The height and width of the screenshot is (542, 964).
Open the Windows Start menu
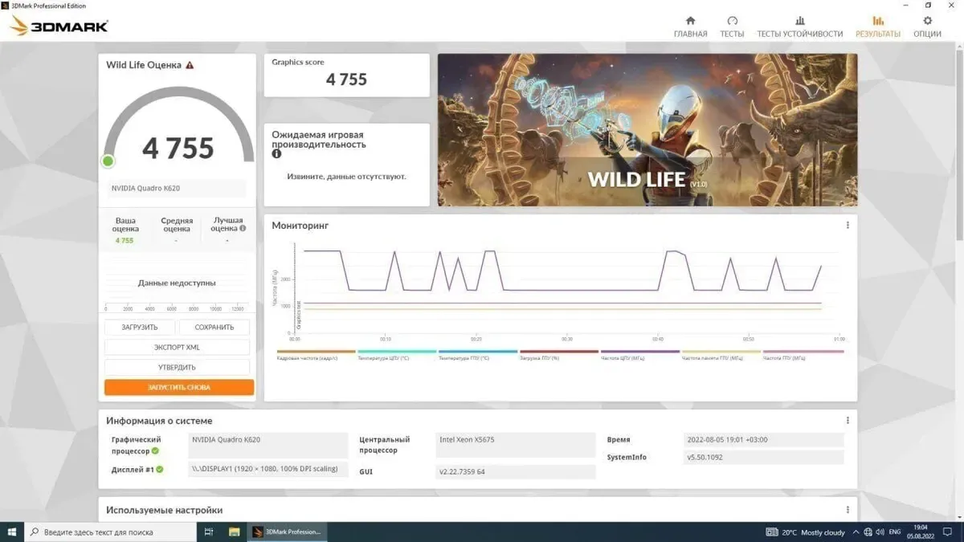coord(12,532)
